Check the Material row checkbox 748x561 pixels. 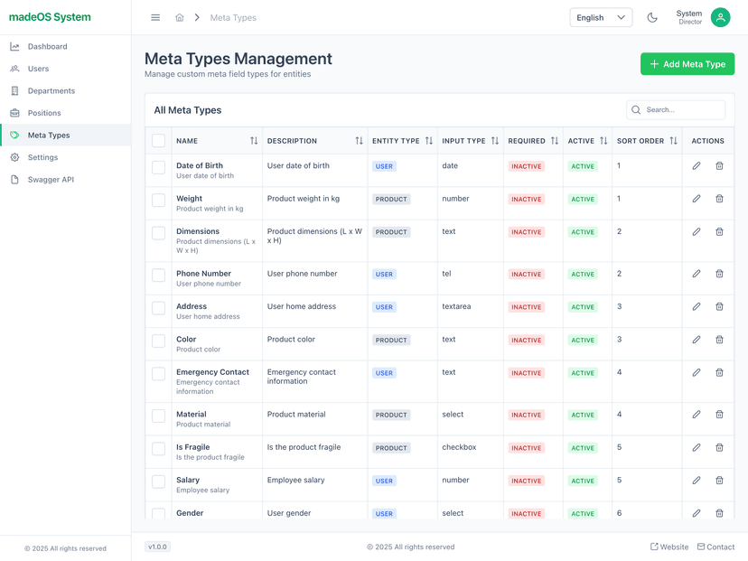pos(158,416)
